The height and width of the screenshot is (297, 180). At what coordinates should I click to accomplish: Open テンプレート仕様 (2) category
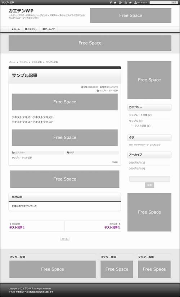(x=140, y=115)
